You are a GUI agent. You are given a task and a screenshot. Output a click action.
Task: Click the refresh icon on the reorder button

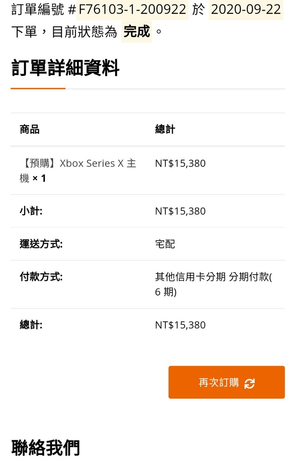point(250,383)
